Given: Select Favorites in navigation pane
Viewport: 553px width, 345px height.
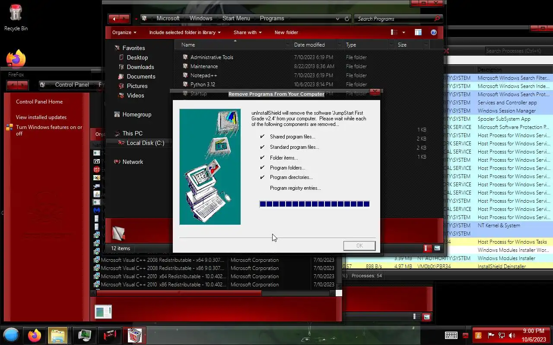Looking at the screenshot, I should point(133,48).
